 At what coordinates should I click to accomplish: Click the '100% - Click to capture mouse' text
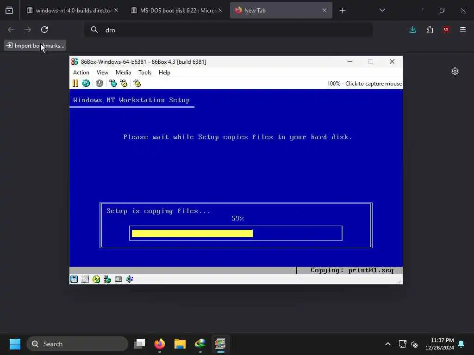(x=365, y=84)
